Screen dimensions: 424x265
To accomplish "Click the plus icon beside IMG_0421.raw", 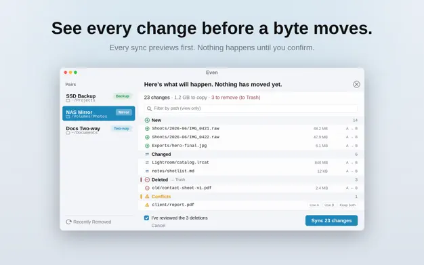I will pyautogui.click(x=147, y=129).
